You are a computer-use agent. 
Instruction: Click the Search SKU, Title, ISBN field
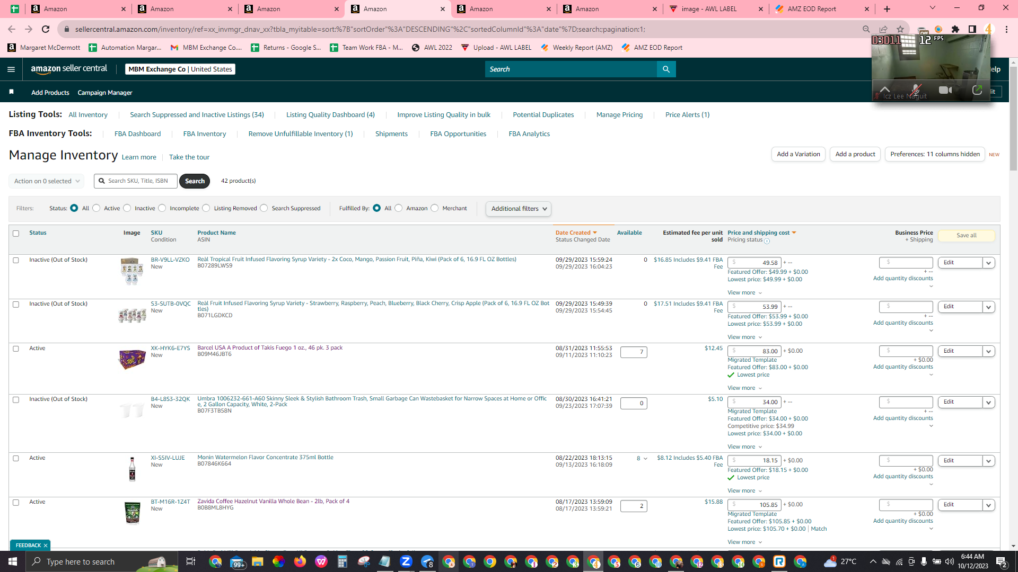[x=136, y=181]
